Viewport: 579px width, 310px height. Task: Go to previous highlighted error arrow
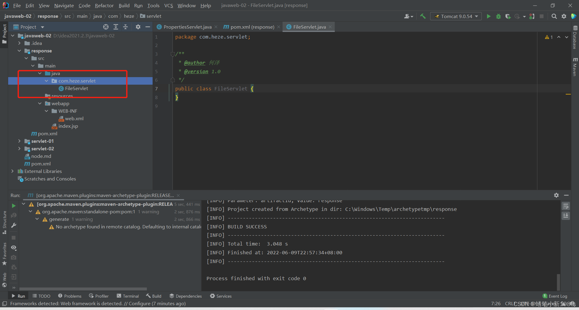(x=559, y=37)
